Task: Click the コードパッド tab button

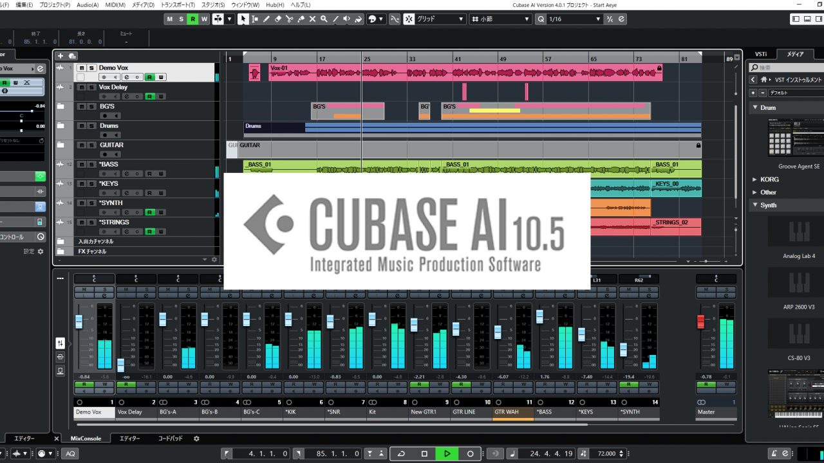Action: tap(170, 439)
